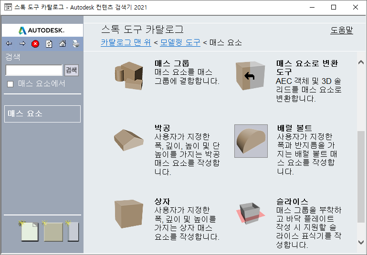Click the 상자 title text
The height and width of the screenshot is (255, 367).
[x=162, y=201]
